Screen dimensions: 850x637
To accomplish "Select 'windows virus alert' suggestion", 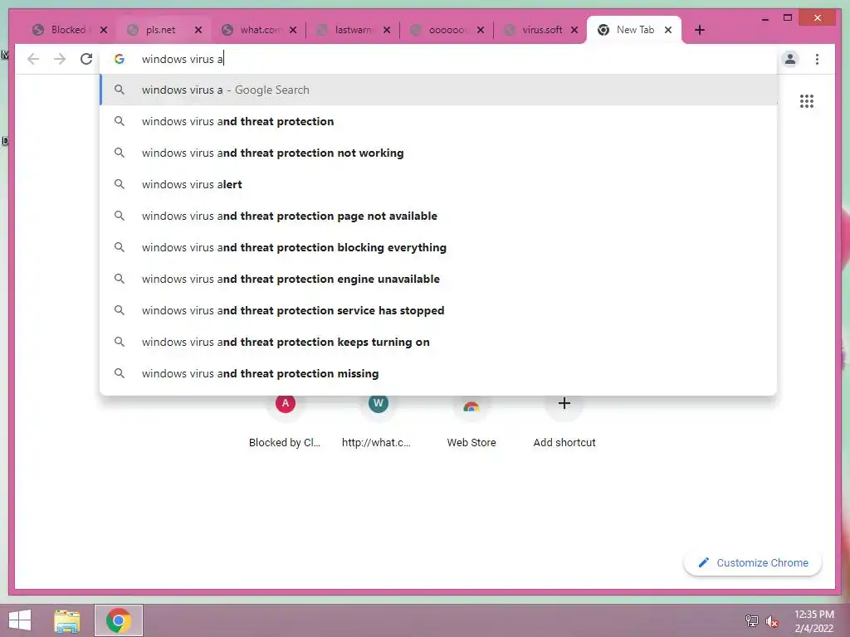I will tap(438, 184).
